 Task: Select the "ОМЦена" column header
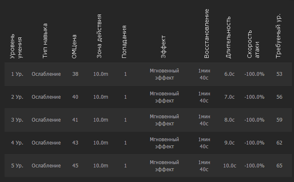click(x=75, y=46)
